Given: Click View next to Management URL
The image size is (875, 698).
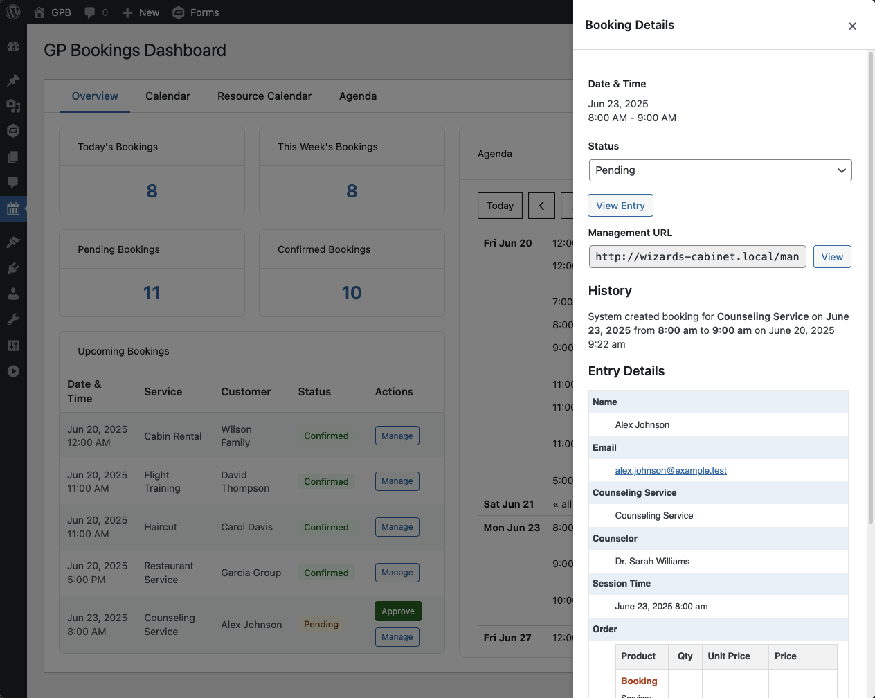Looking at the screenshot, I should (832, 257).
